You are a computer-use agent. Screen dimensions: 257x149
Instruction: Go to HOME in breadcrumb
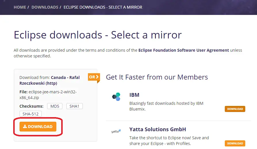click(20, 7)
